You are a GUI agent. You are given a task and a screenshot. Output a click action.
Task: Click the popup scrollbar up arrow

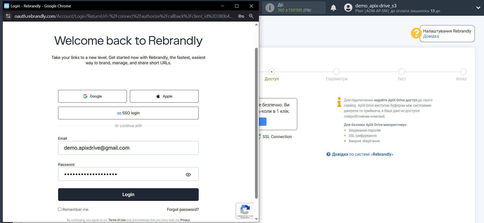coord(256,25)
